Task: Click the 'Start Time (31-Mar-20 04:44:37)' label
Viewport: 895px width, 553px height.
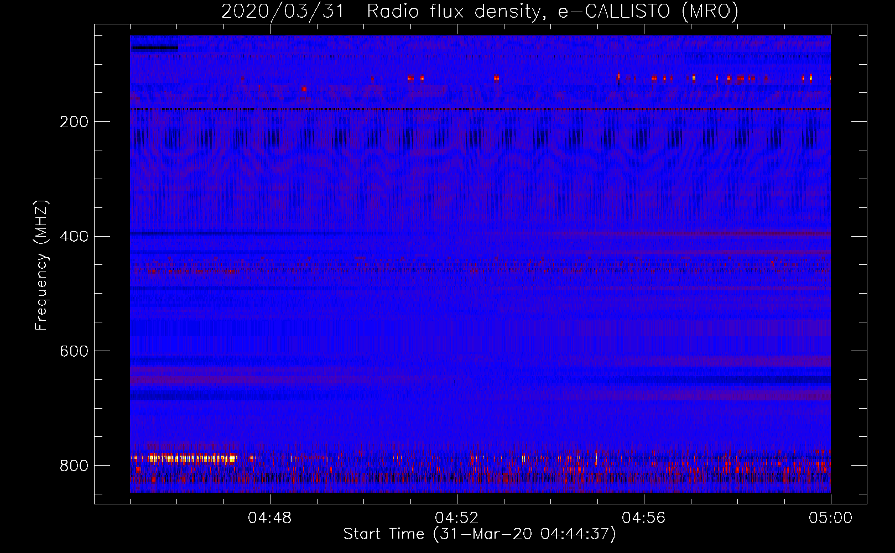Action: [x=480, y=534]
